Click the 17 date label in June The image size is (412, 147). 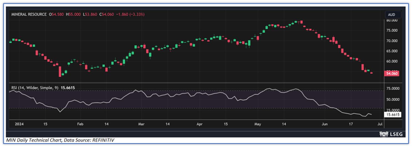351,124
